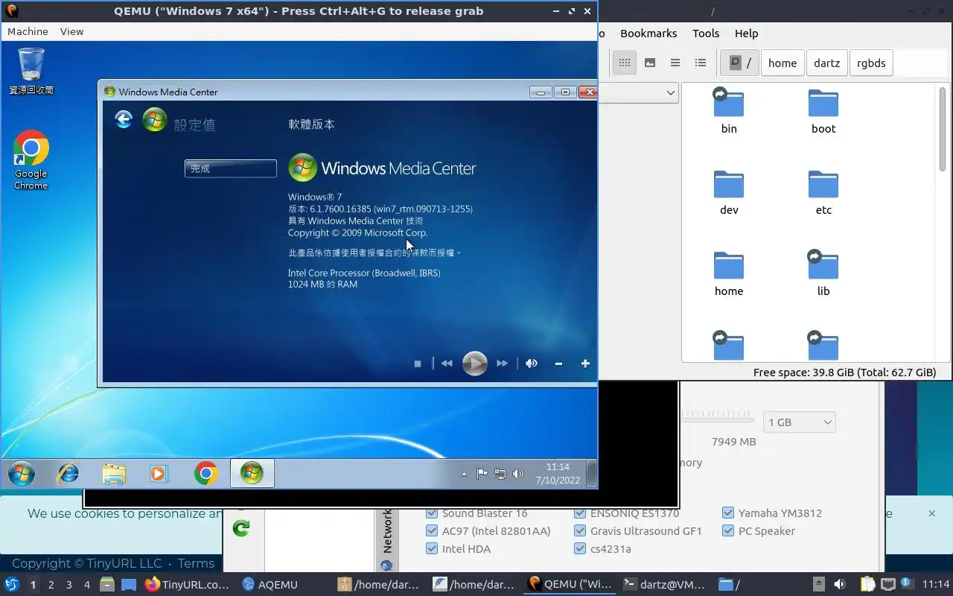Screen dimensions: 953x596
Task: Open dartz@VM terminal from panel
Action: (x=664, y=585)
